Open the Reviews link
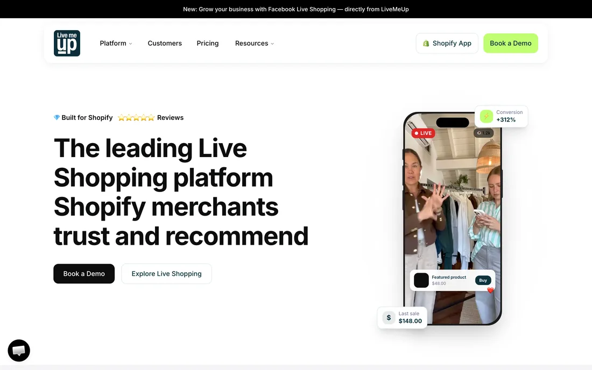The height and width of the screenshot is (370, 592). point(170,118)
